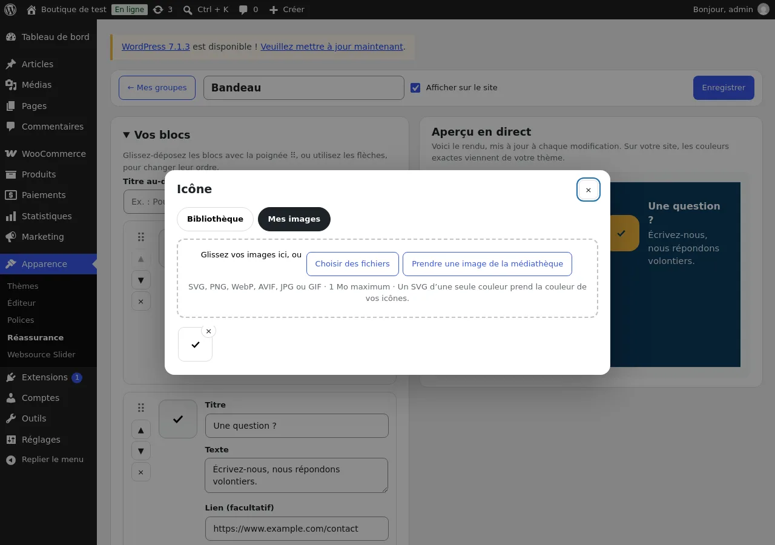Move Une question block up
The height and width of the screenshot is (545, 775).
141,430
